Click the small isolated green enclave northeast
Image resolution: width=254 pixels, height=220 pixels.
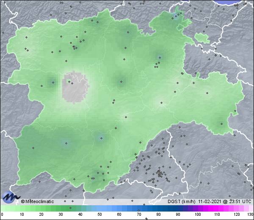point(202,38)
